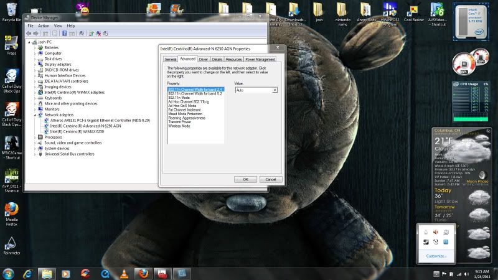Open the Action menu in Device Manager

44,26
